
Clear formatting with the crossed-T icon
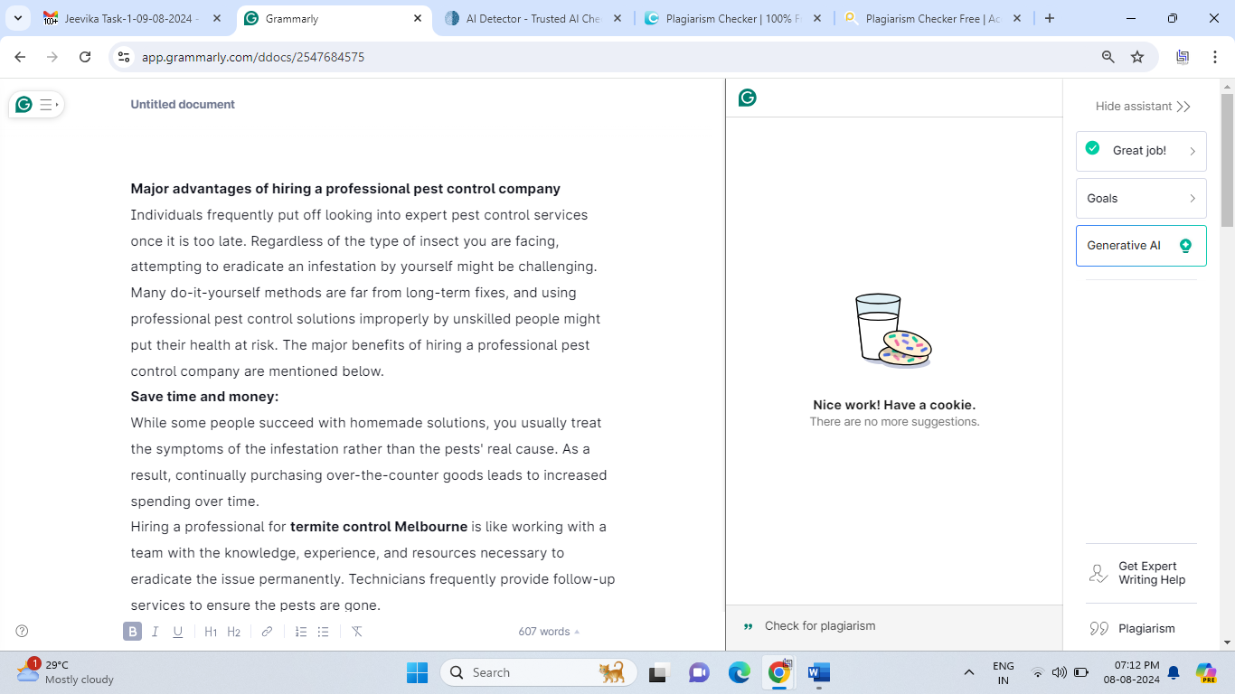click(x=357, y=632)
